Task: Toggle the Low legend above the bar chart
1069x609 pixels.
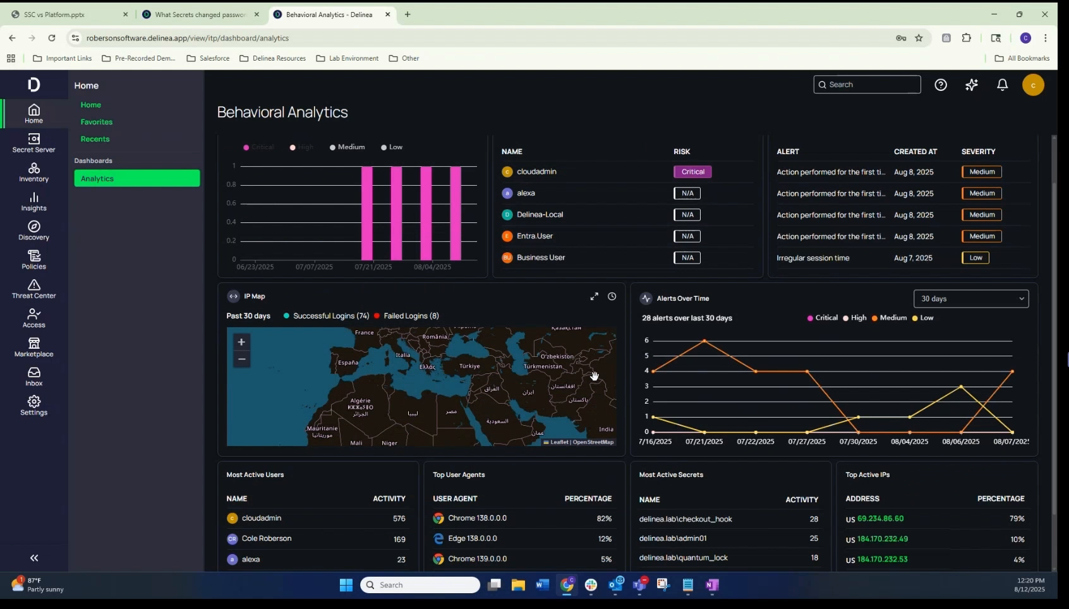Action: pos(391,147)
